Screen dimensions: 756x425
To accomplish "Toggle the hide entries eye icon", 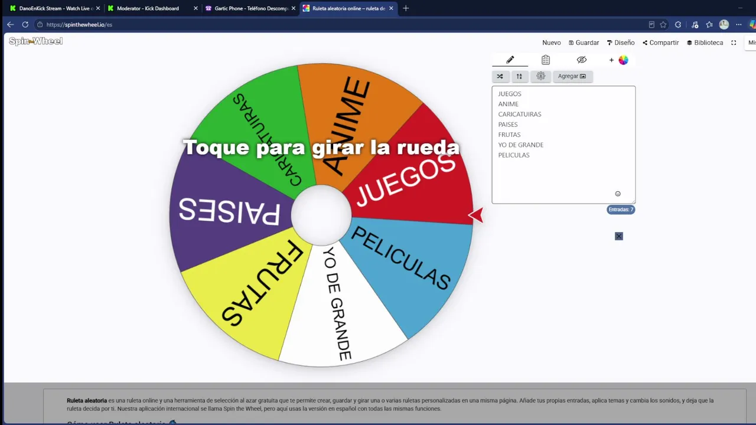I will (582, 60).
